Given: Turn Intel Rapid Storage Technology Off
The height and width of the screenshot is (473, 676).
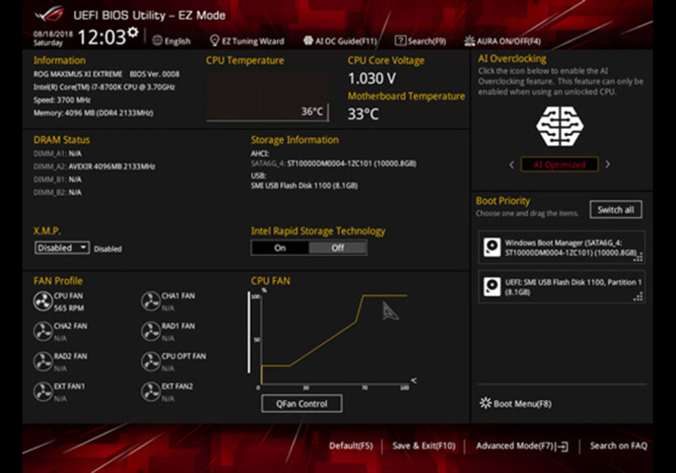Looking at the screenshot, I should tap(337, 248).
